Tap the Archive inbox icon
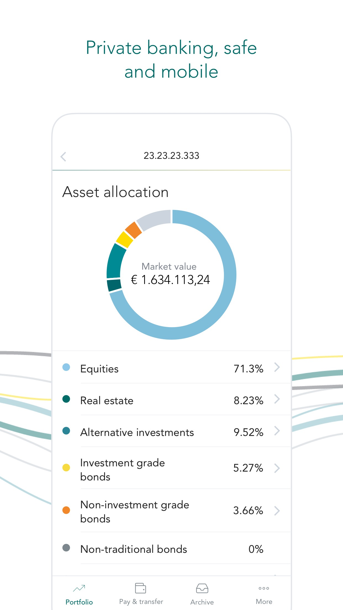 point(202,588)
